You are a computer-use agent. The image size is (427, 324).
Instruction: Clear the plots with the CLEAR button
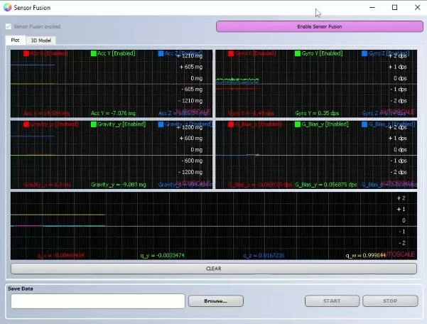pyautogui.click(x=214, y=269)
